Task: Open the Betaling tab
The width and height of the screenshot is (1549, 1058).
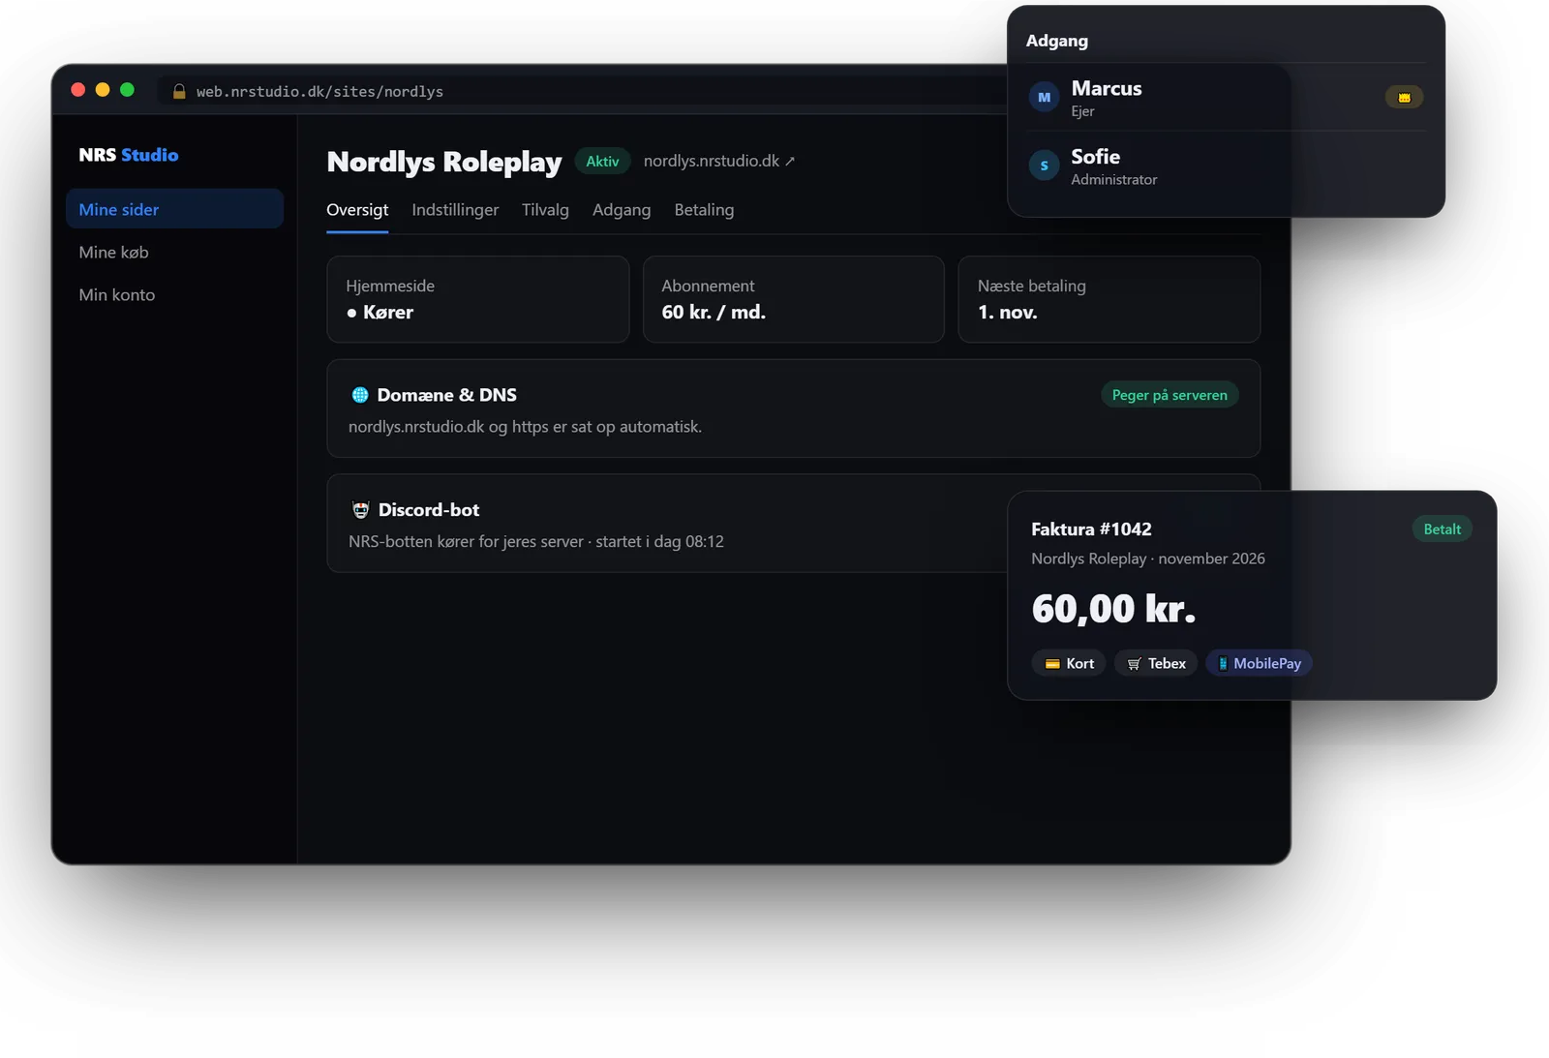Action: pos(704,210)
